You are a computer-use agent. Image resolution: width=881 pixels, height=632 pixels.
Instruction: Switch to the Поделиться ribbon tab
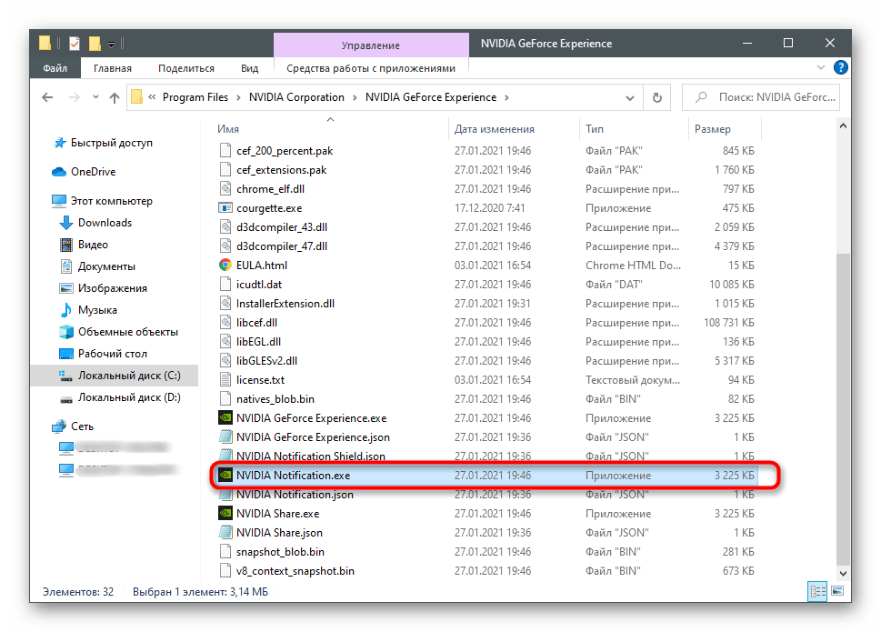click(186, 68)
